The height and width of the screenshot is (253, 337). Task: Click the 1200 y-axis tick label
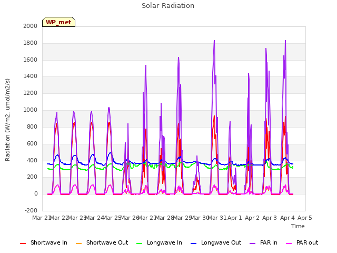coord(31,93)
